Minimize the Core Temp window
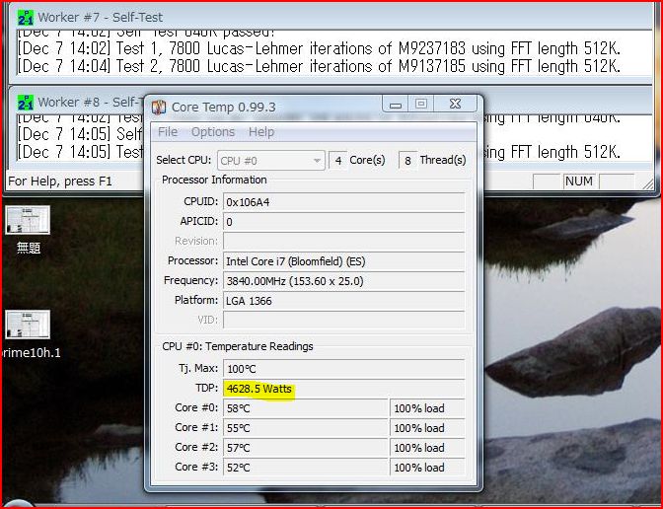The height and width of the screenshot is (509, 663). [396, 104]
